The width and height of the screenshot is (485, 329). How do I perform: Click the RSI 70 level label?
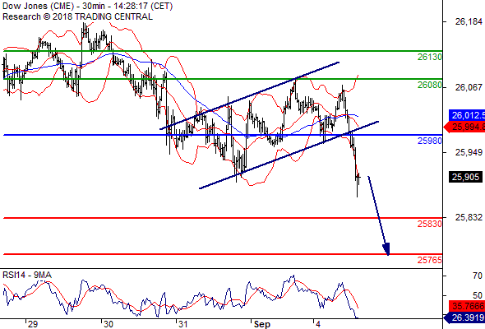point(478,276)
